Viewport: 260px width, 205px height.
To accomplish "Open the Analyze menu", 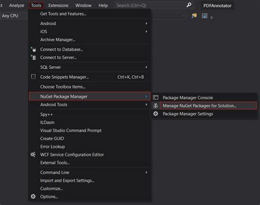I will pyautogui.click(x=16, y=5).
